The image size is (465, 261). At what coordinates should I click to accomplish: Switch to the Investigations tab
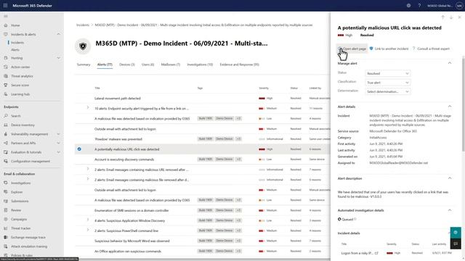200,65
